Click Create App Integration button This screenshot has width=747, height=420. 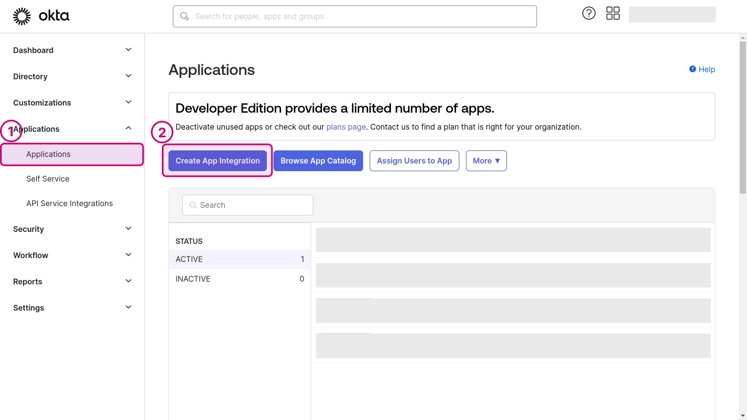(218, 161)
